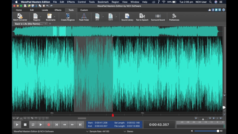Click the Fast Forward button
This screenshot has height=134, width=238.
[x=72, y=125]
